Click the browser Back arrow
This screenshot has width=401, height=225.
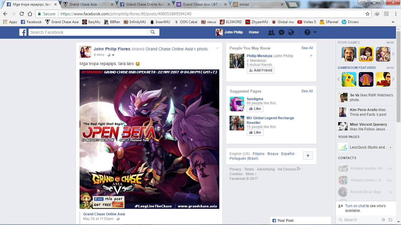[5, 14]
